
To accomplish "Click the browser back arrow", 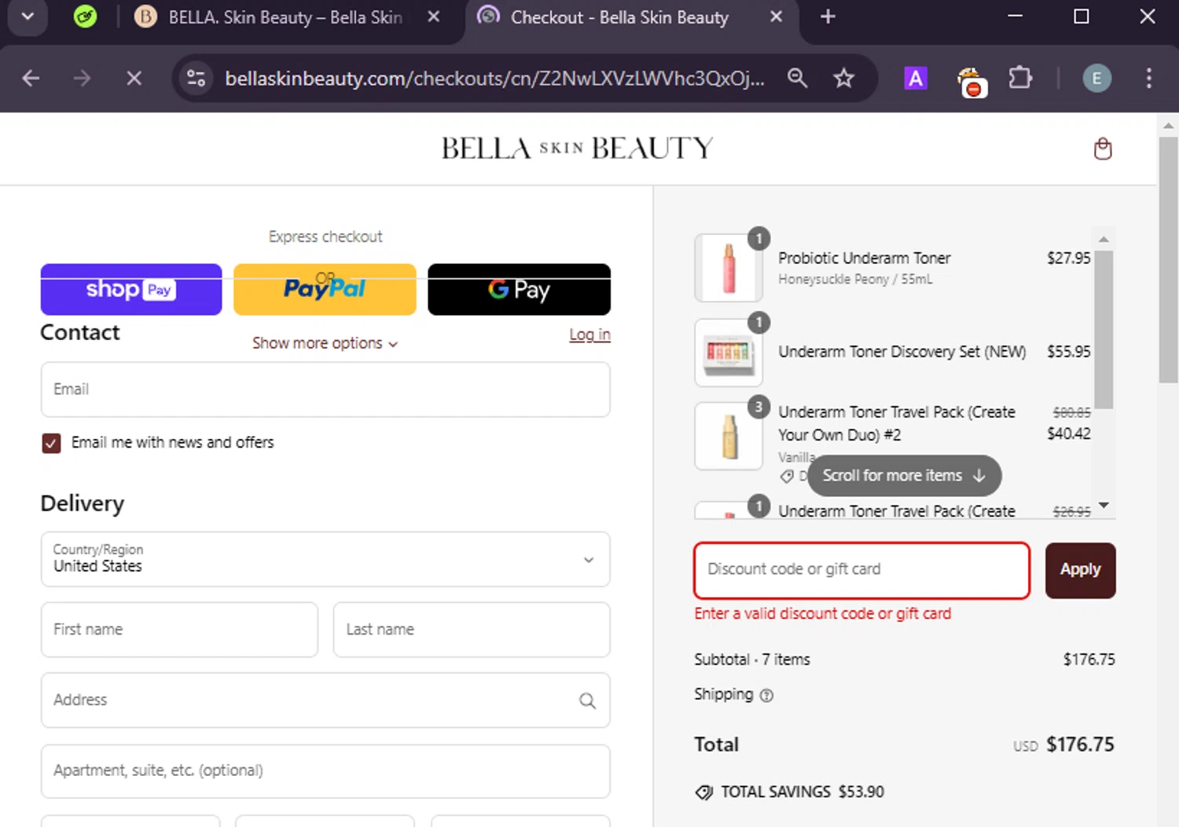I will (x=31, y=79).
